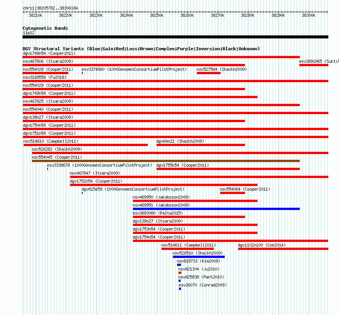Select nsv554064 (Cooper2011) label
Image resolution: width=339 pixels, height=315 pixels.
click(245, 189)
